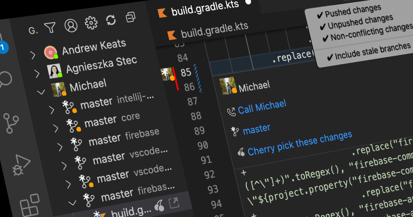Open settings gear in team panel
Screen dimensions: 413x217
[91, 23]
